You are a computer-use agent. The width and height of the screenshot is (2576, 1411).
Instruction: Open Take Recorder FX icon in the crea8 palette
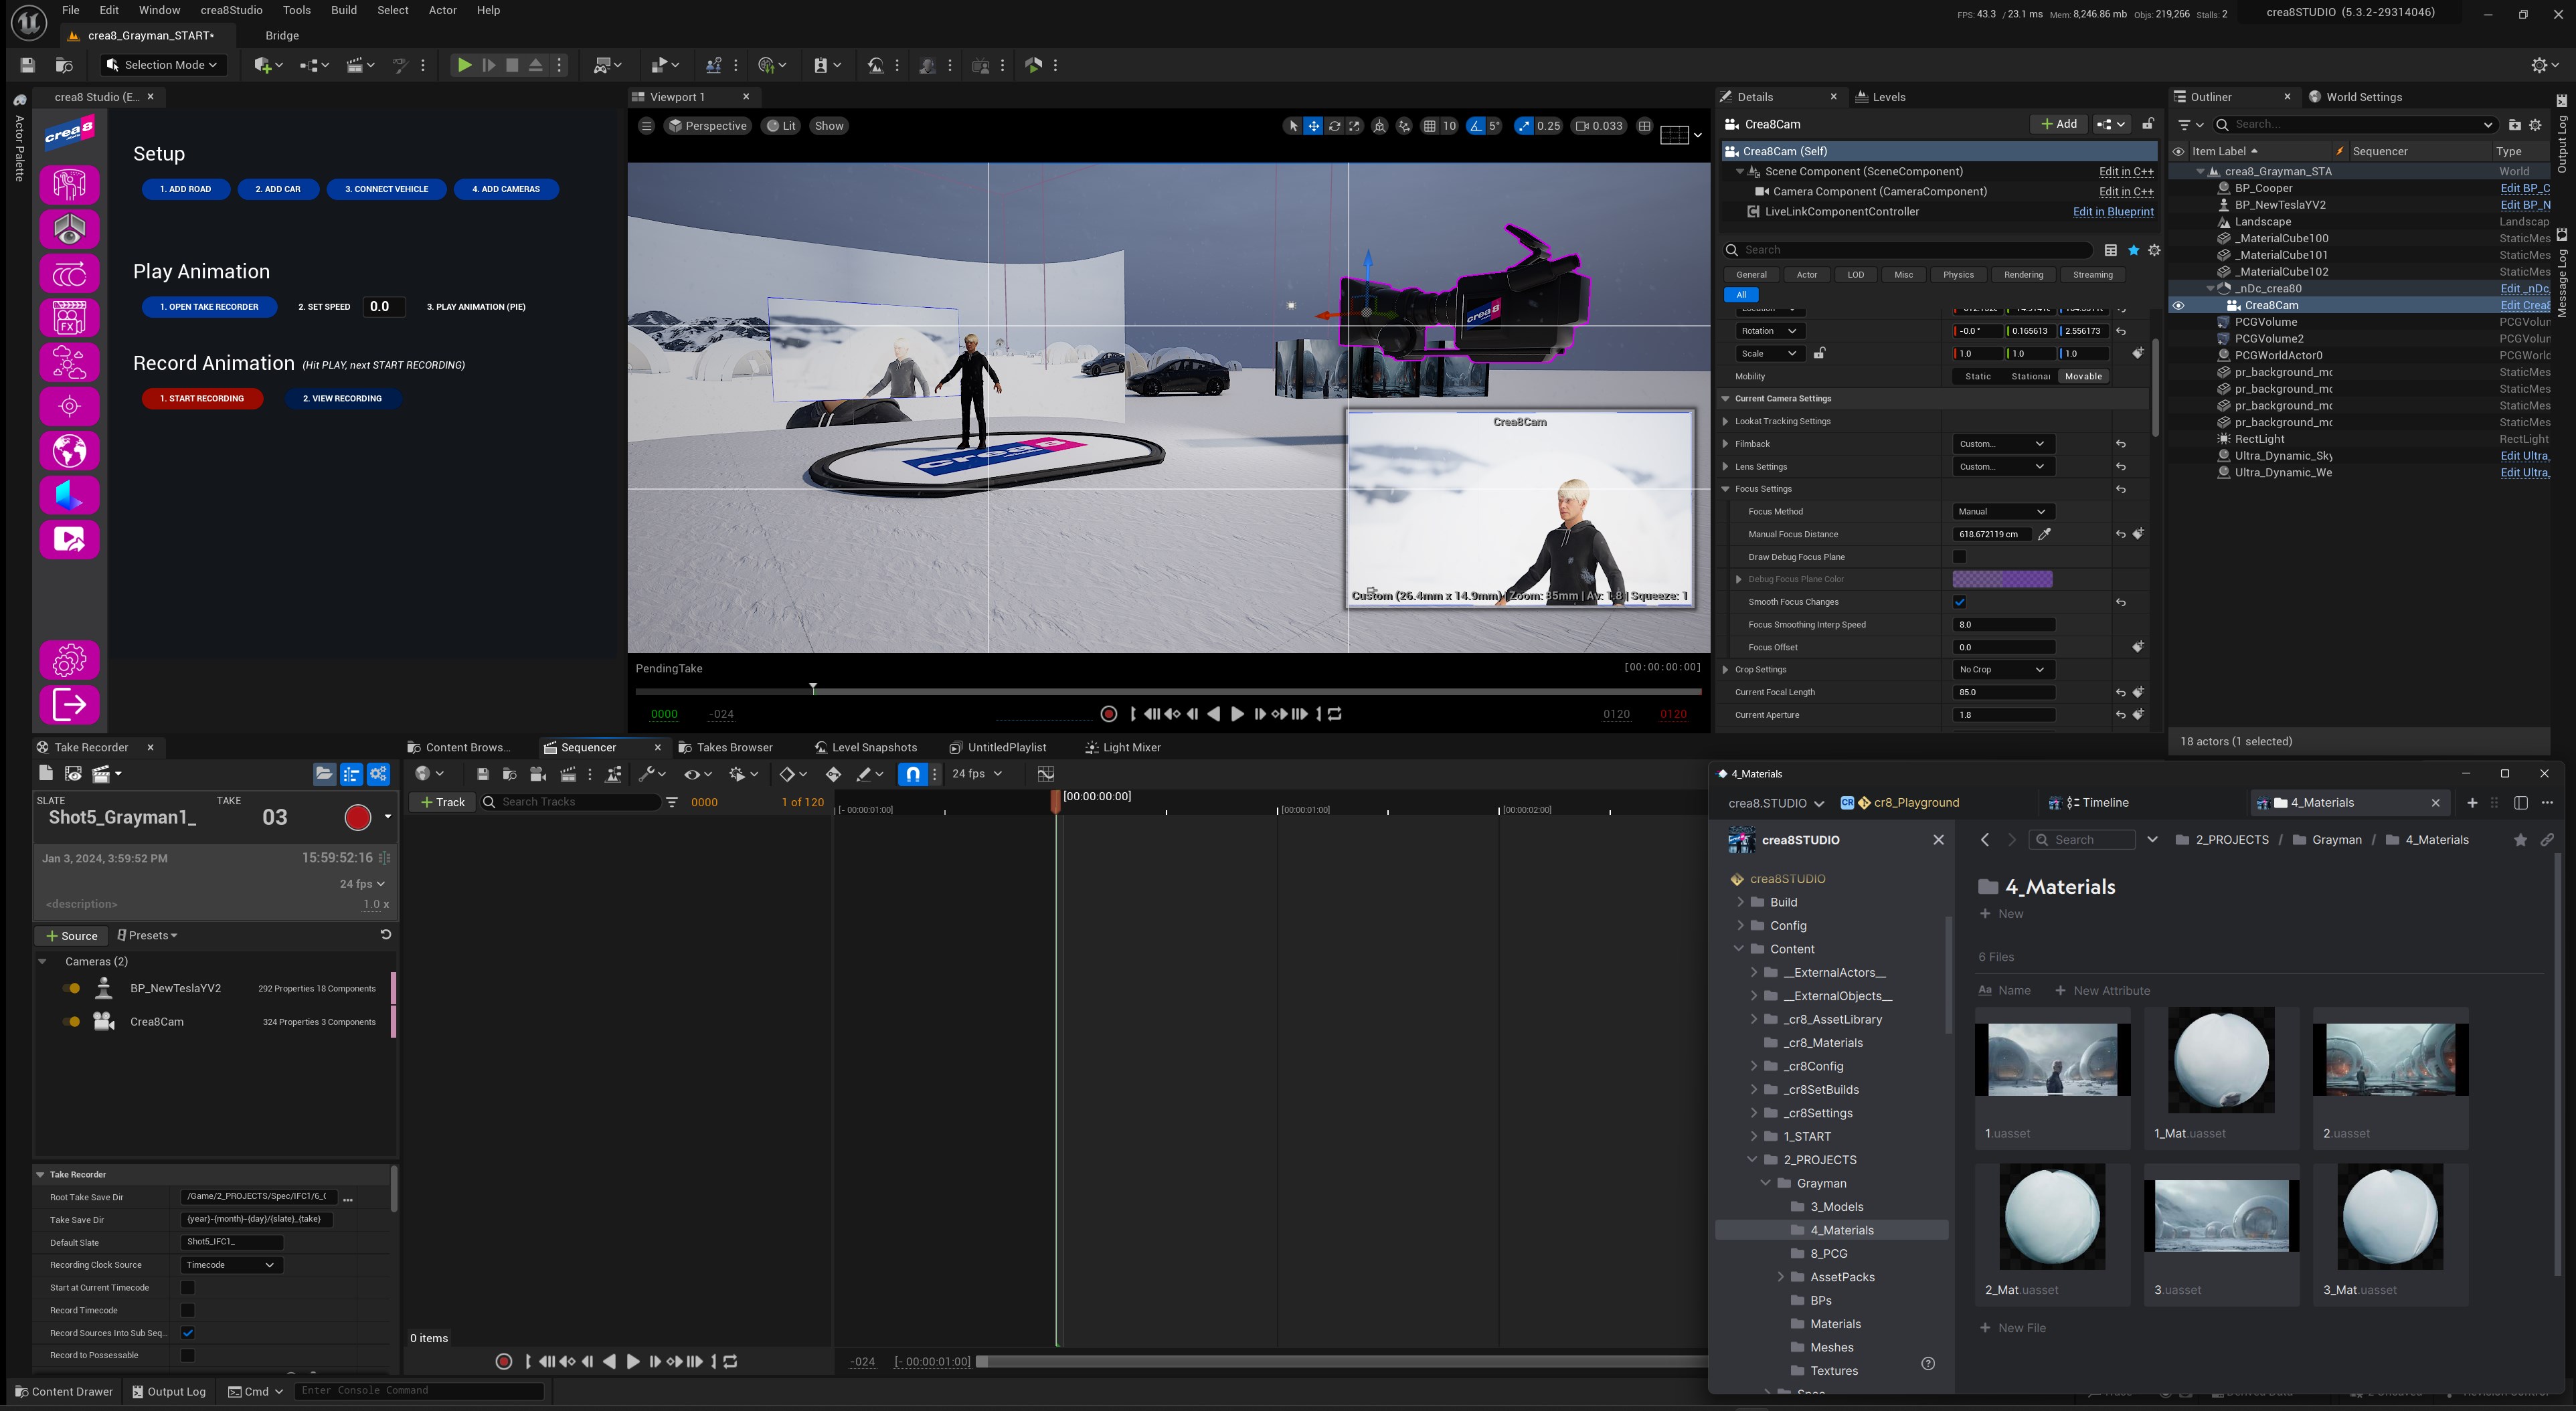(69, 317)
